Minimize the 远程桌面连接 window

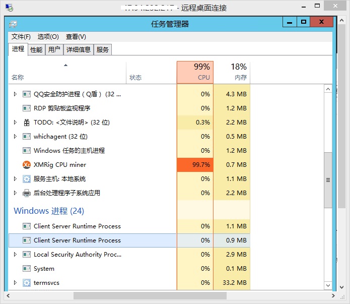click(x=304, y=7)
